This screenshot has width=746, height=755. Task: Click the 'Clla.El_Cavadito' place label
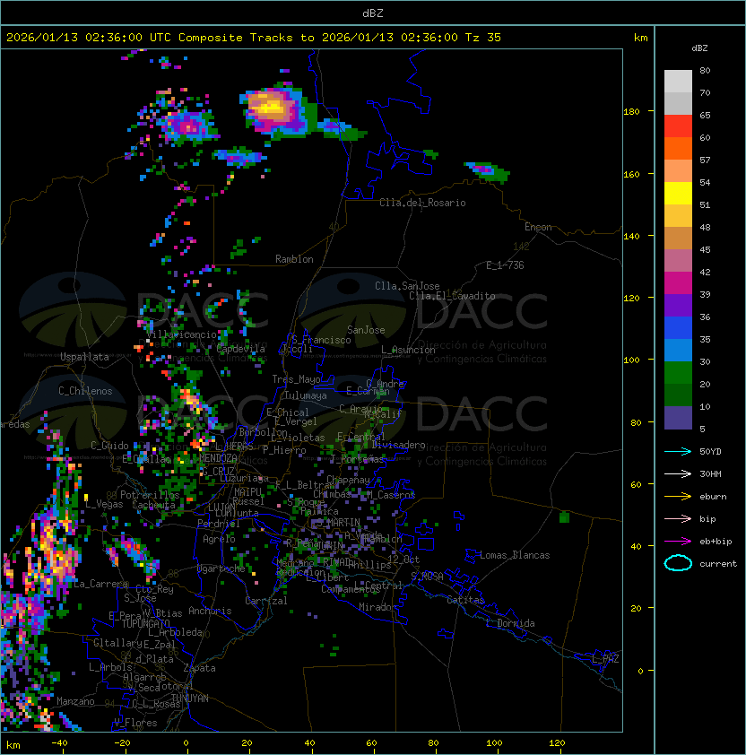click(x=452, y=296)
